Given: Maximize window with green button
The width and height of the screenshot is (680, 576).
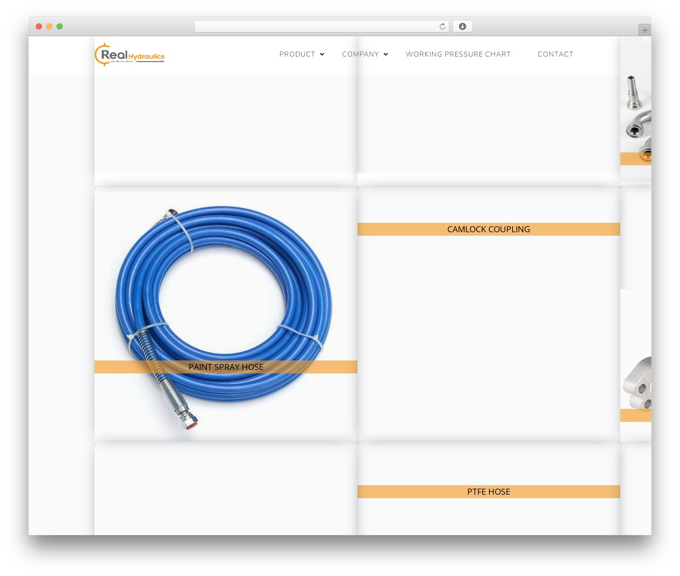Looking at the screenshot, I should click(x=59, y=27).
